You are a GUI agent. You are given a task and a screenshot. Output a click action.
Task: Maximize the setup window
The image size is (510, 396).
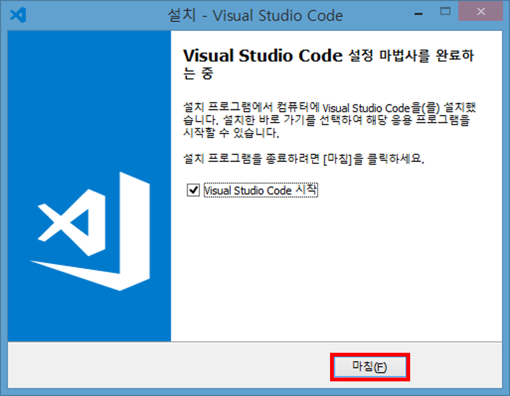pos(445,11)
